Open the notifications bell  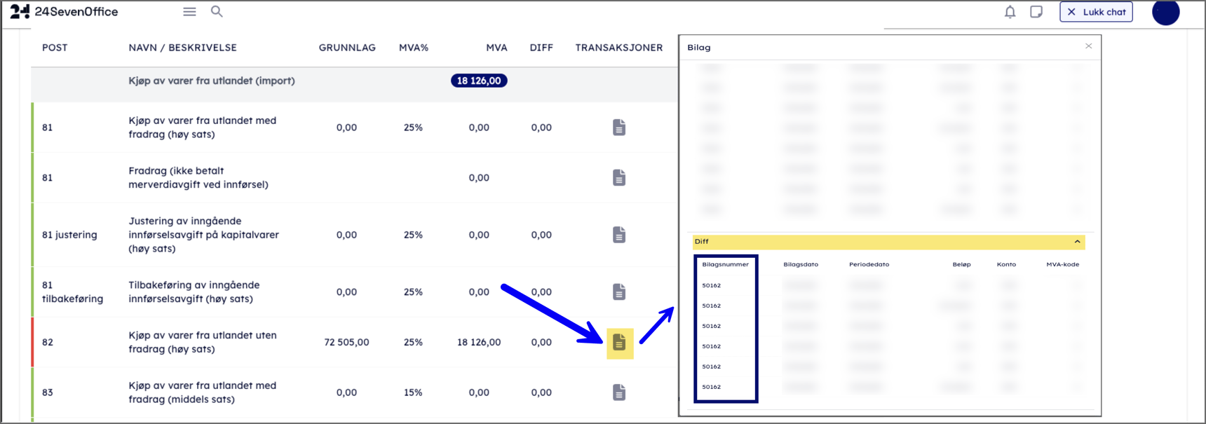pos(1010,12)
